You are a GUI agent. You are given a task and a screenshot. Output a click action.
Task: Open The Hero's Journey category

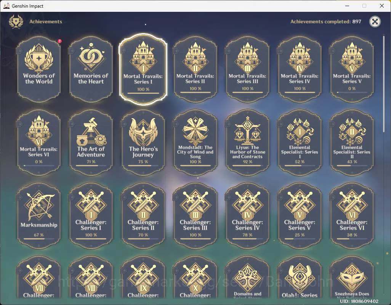click(143, 142)
